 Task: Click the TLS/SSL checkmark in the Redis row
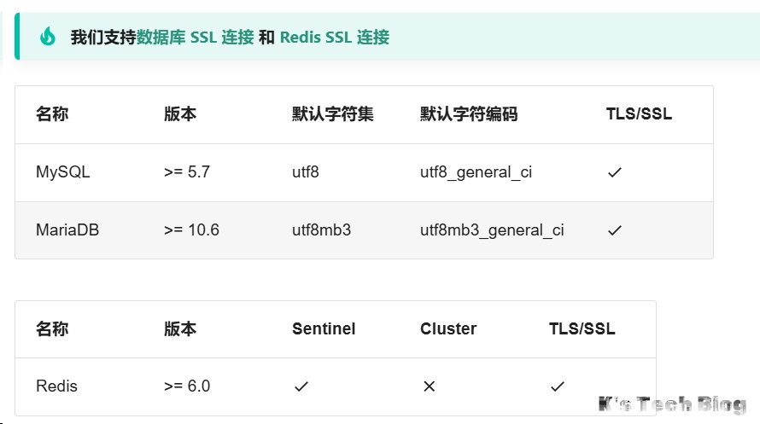(x=558, y=386)
